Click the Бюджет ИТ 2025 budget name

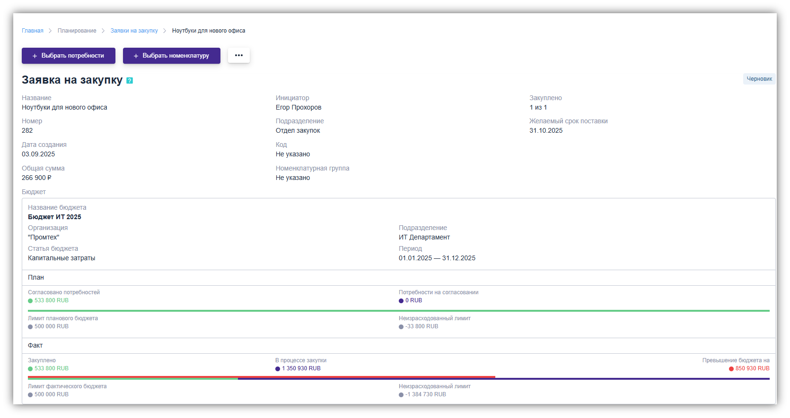pyautogui.click(x=54, y=217)
